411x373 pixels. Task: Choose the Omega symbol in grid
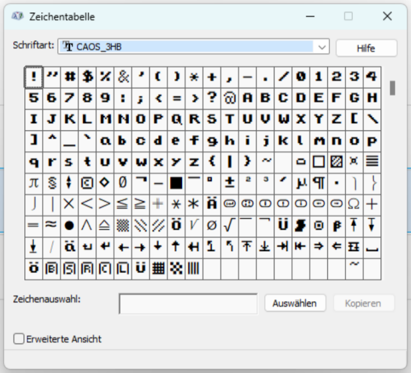353,204
